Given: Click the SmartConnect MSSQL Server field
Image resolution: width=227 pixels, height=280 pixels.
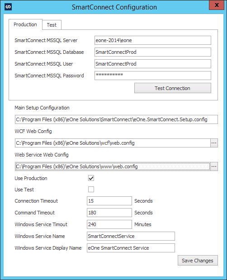Looking at the screenshot, I should click(x=153, y=40).
